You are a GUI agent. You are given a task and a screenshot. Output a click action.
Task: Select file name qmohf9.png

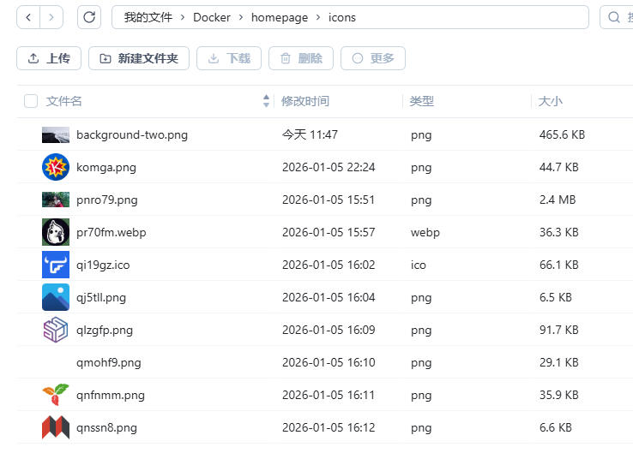coord(109,362)
